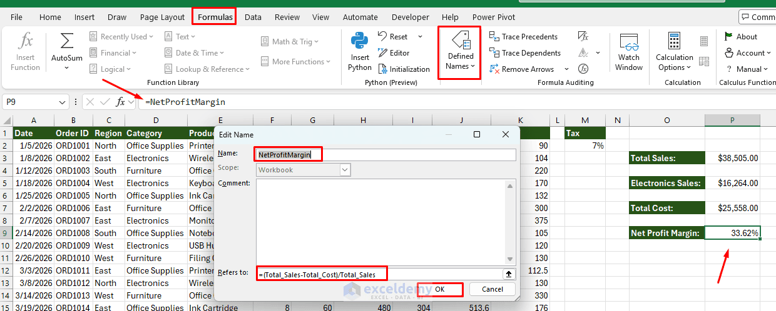Switch to the Developer tab
Screen dimensions: 776x311
point(412,17)
